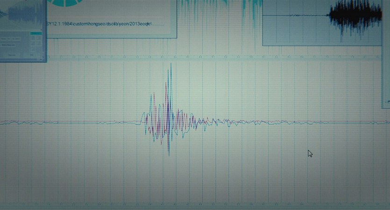The height and width of the screenshot is (210, 390).
Task: Open the black waveform preview panel
Action: coord(322,22)
